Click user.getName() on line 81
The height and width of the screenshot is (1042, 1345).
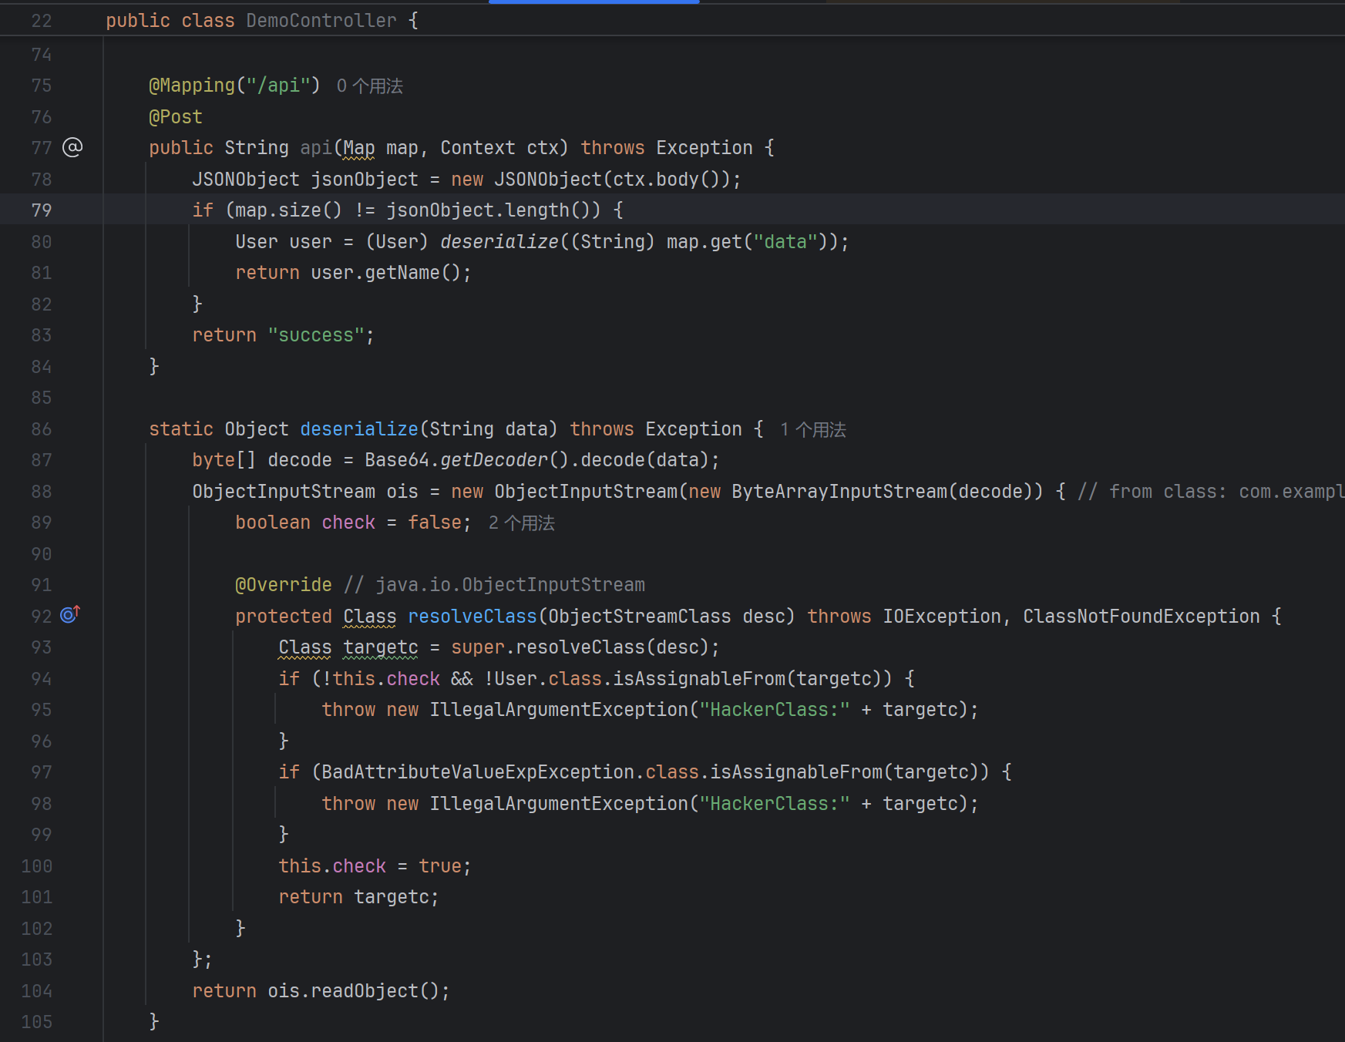tap(385, 273)
